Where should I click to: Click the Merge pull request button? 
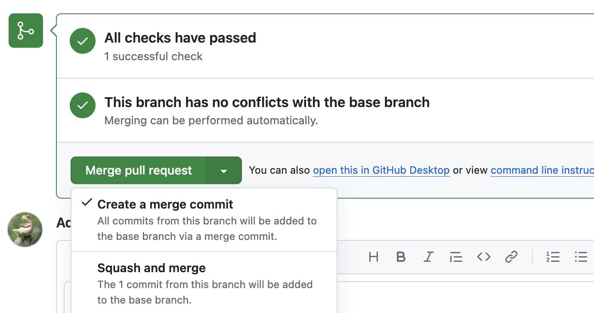click(x=139, y=171)
